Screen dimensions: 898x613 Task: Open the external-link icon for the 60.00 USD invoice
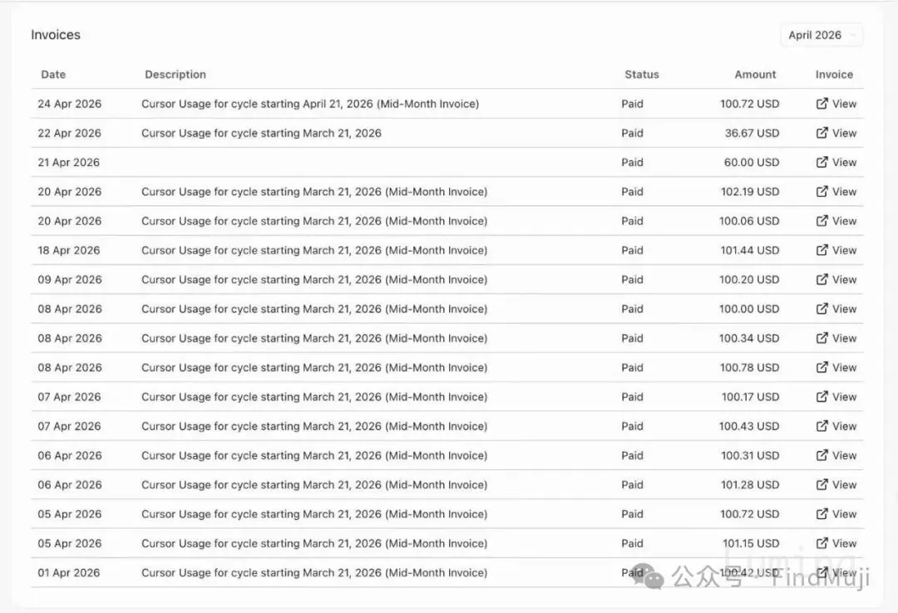822,162
